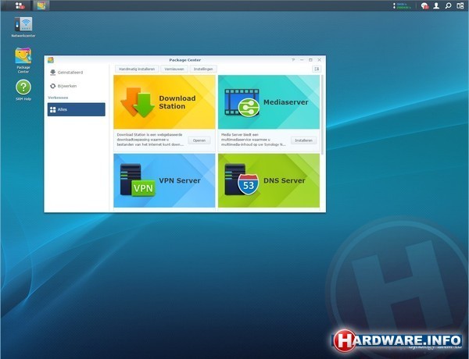Click the VPN Server rack icon

coord(138,180)
